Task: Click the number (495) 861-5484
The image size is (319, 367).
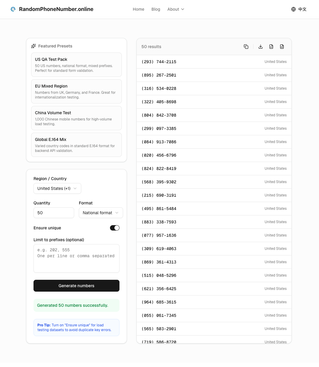Action: click(x=159, y=209)
